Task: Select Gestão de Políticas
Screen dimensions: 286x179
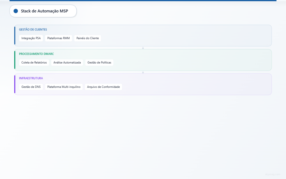Action: pos(99,62)
